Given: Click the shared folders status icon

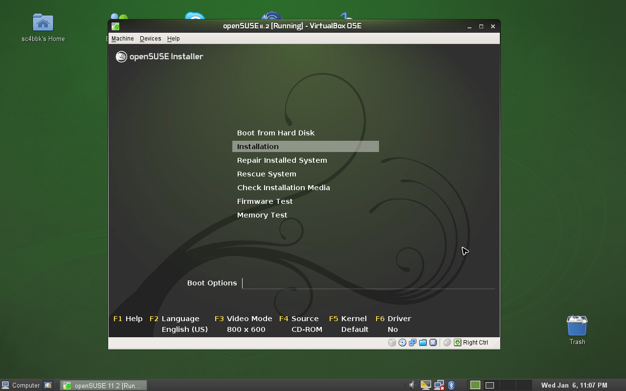Looking at the screenshot, I should coord(423,343).
